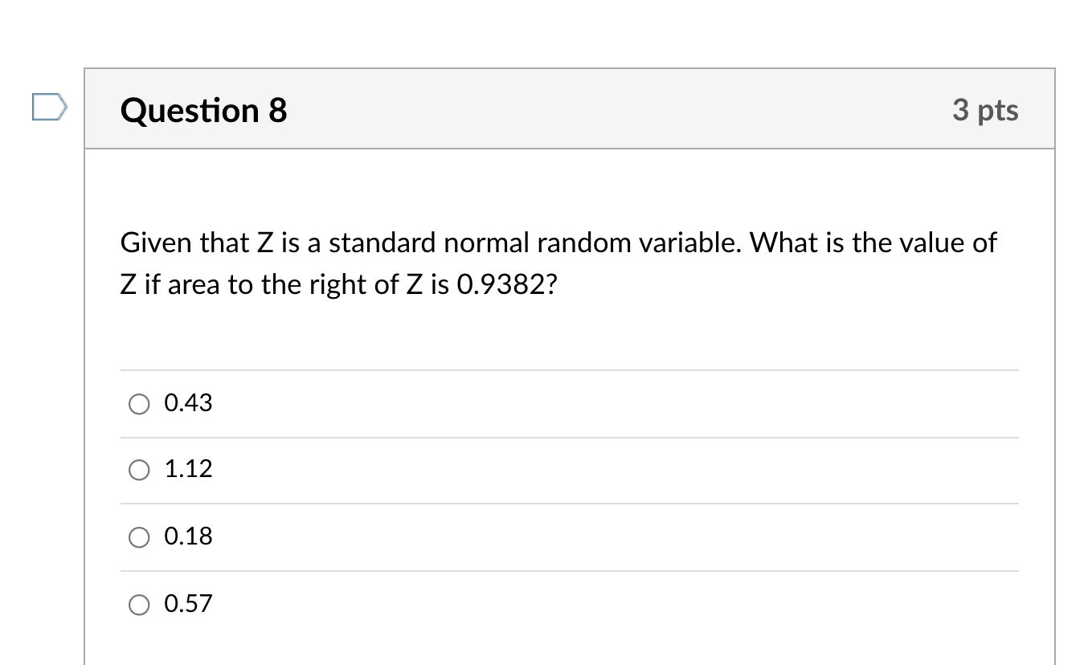Click the answer label reading 1.12
Image resolution: width=1088 pixels, height=665 pixels.
[x=187, y=471]
